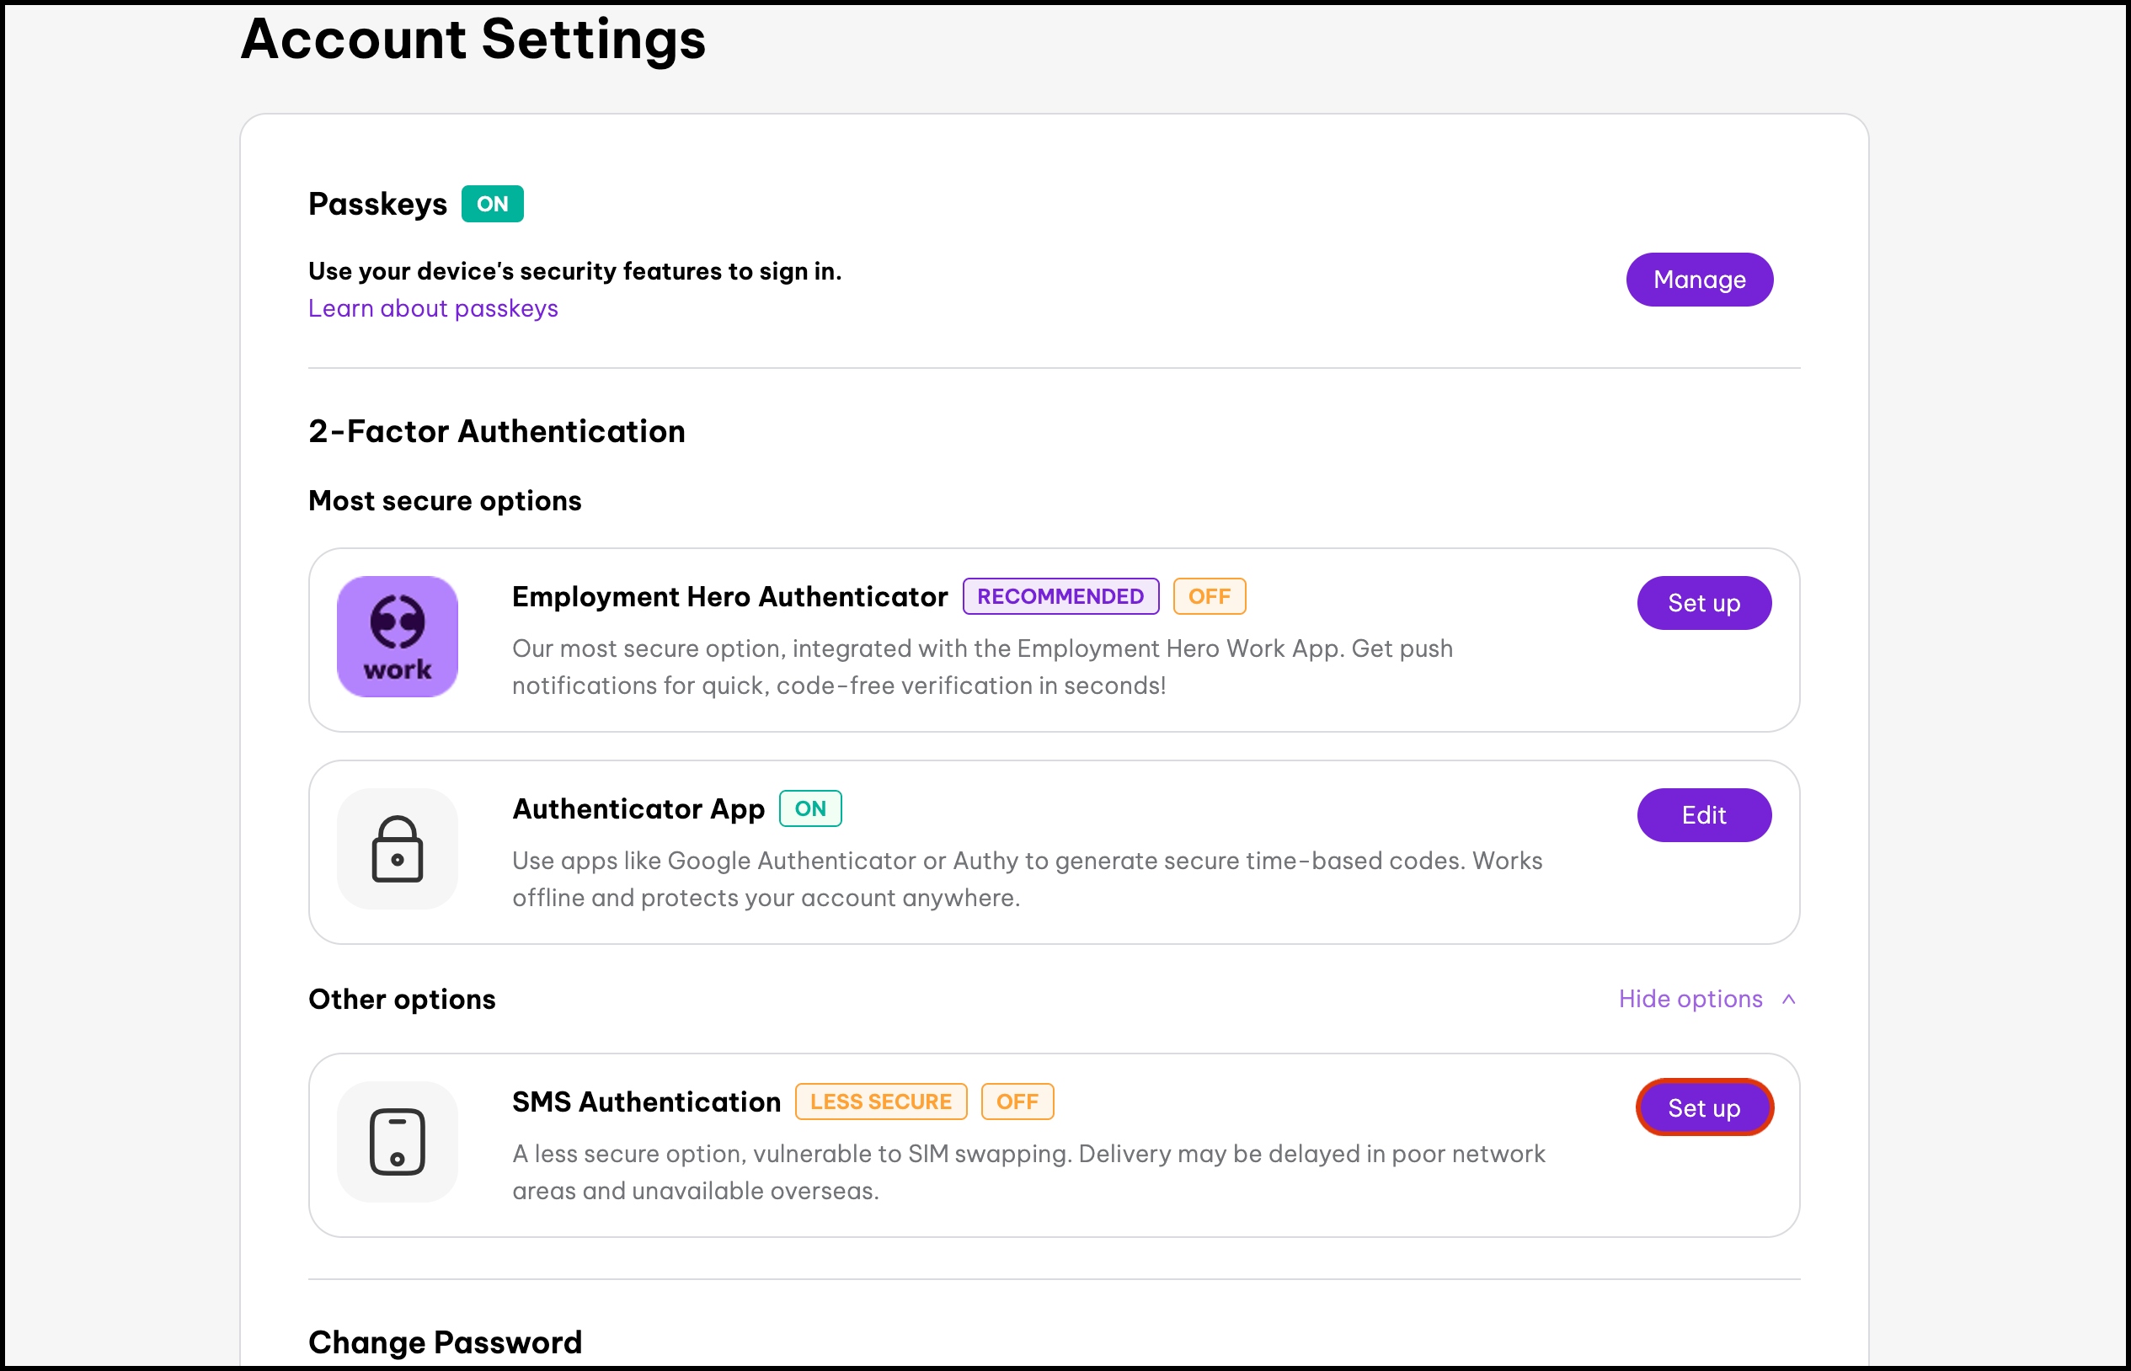Click the OFF badge beside RECOMMENDED
2131x1371 pixels.
[1209, 596]
